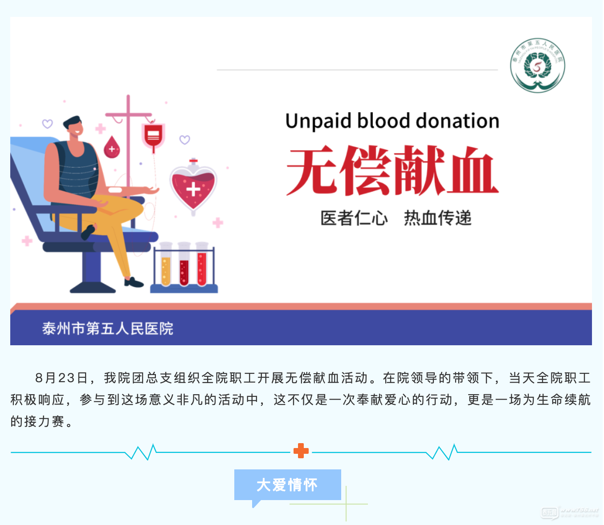Click the 大爱情怀 section heading bubble
604x525 pixels.
point(288,485)
